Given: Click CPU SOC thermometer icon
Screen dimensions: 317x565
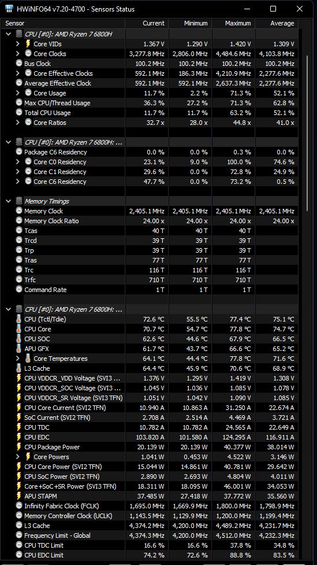Looking at the screenshot, I should point(19,339).
